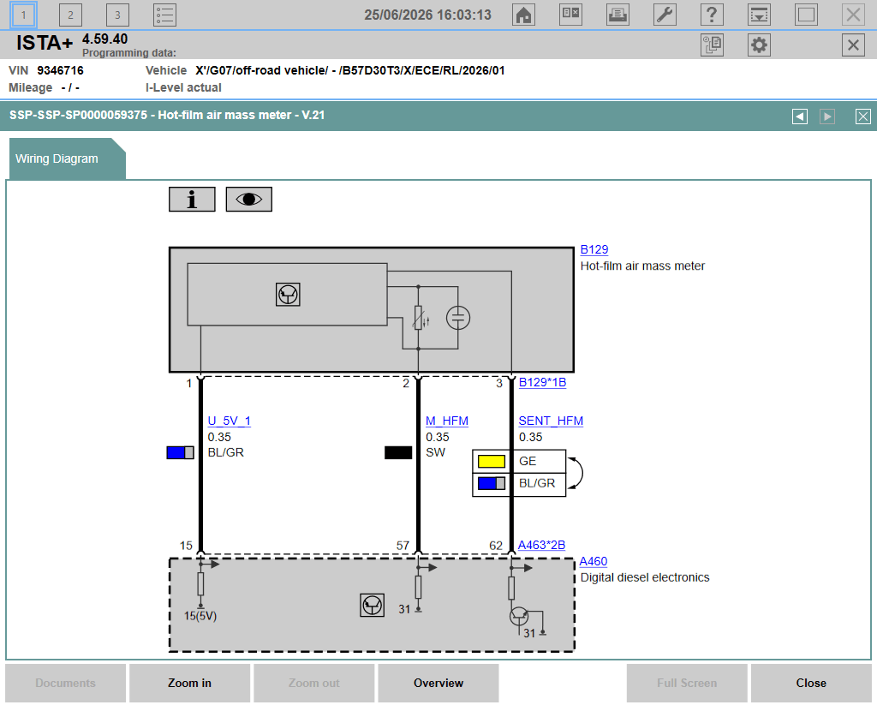Go to next document with right arrow

pos(827,117)
